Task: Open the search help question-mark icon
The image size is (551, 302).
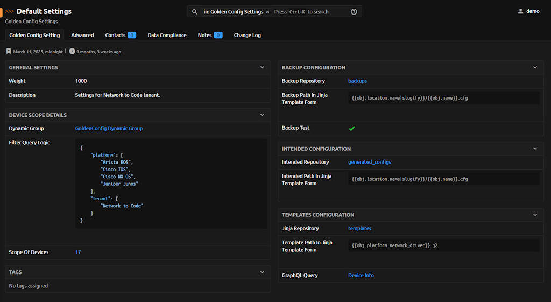Action: coord(354,12)
